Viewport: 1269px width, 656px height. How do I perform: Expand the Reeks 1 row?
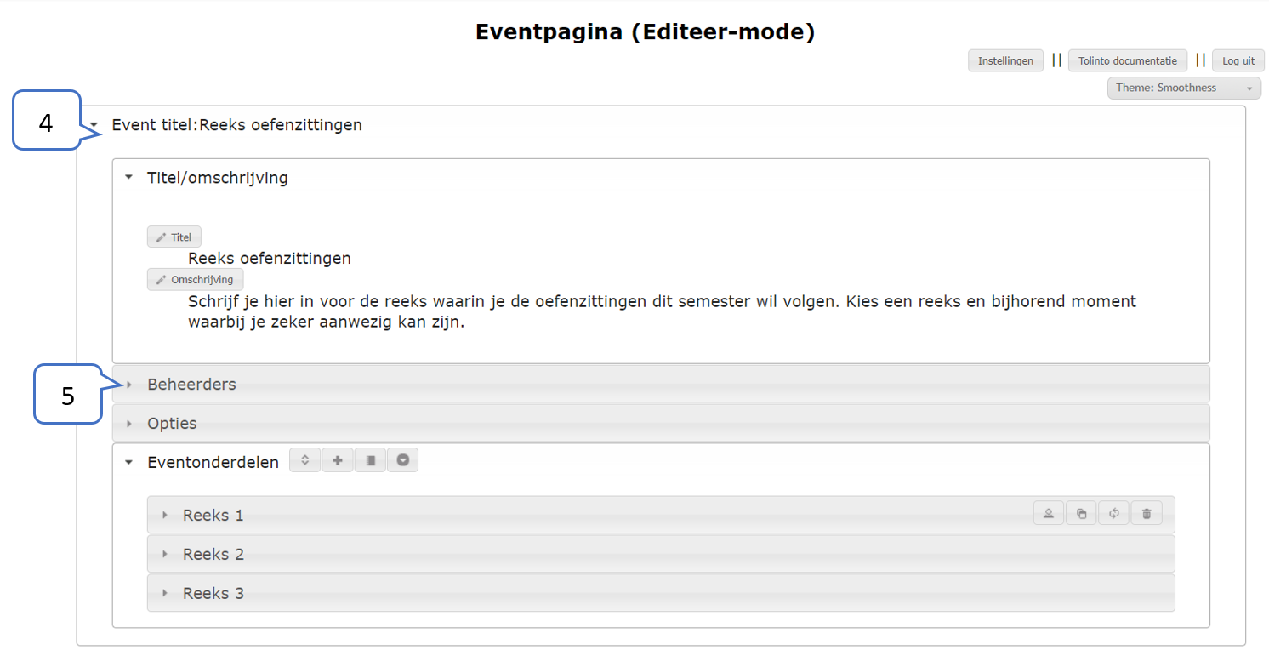(x=661, y=515)
